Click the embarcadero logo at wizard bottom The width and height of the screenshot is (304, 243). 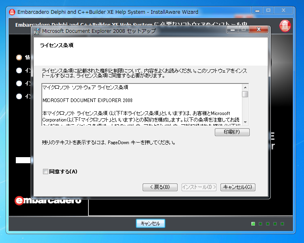pyautogui.click(x=48, y=201)
